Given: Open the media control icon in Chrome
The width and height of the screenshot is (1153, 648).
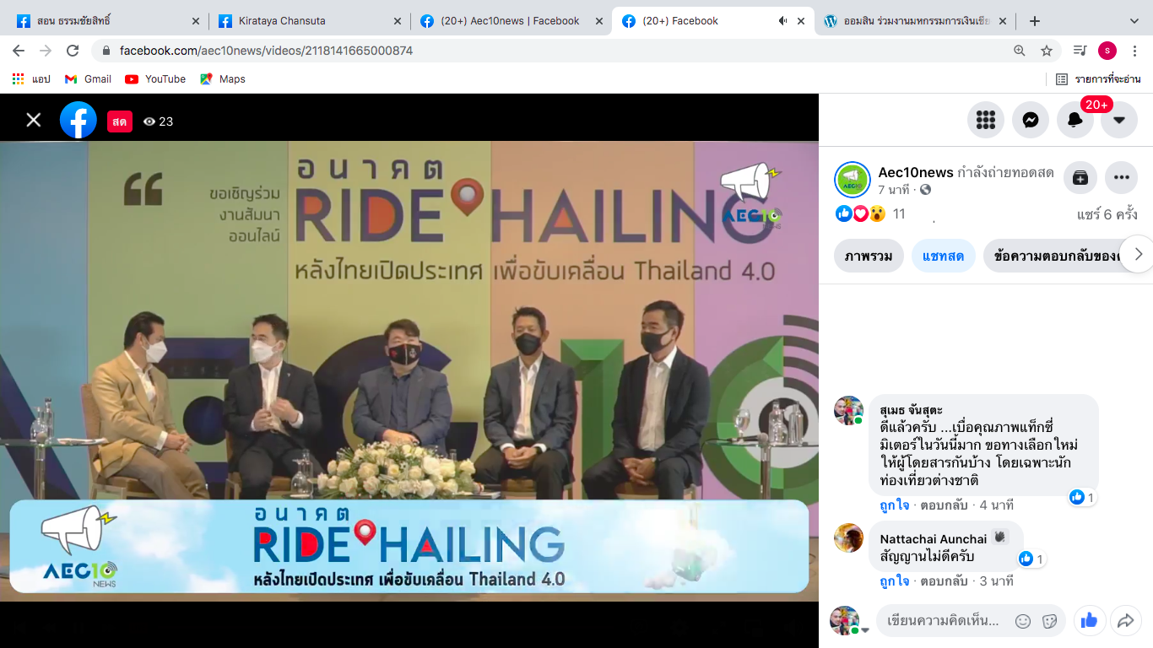Looking at the screenshot, I should coord(1080,51).
